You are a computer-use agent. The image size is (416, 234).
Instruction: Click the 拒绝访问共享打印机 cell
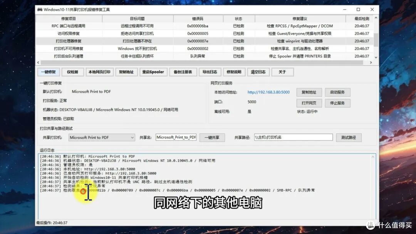coord(137,33)
